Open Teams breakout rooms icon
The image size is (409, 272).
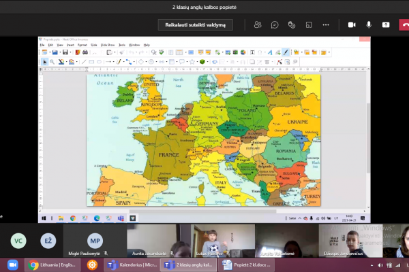click(x=309, y=25)
